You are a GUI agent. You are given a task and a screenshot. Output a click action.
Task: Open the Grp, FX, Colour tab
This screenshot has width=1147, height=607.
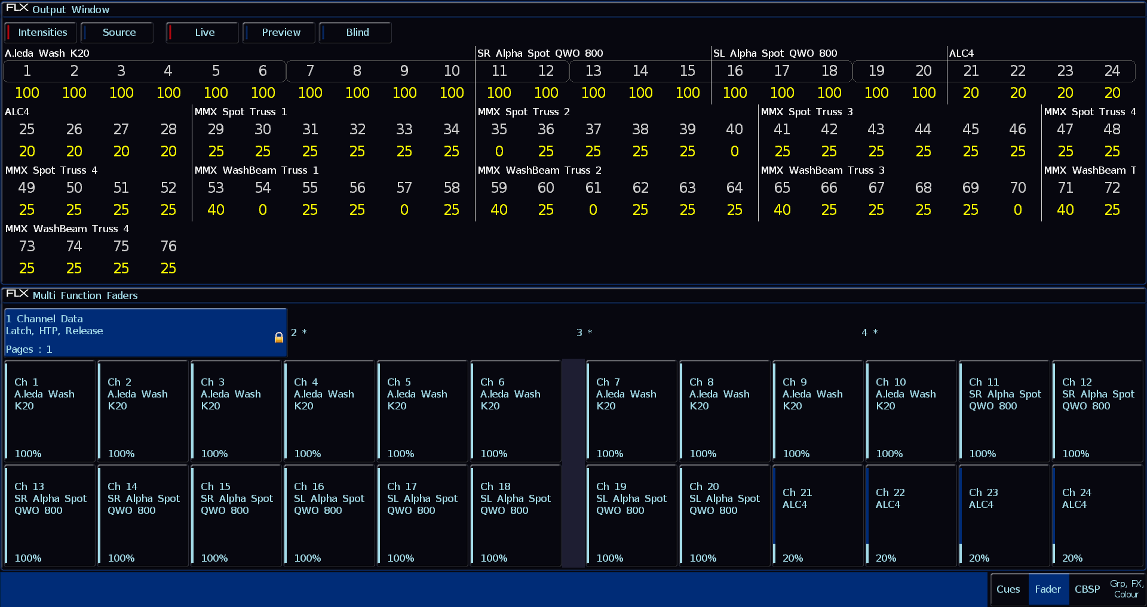coord(1126,589)
